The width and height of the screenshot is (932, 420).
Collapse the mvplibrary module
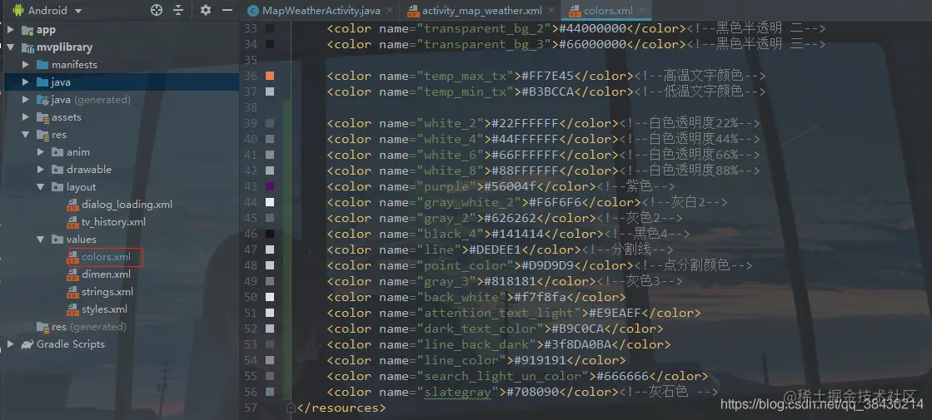tap(11, 47)
